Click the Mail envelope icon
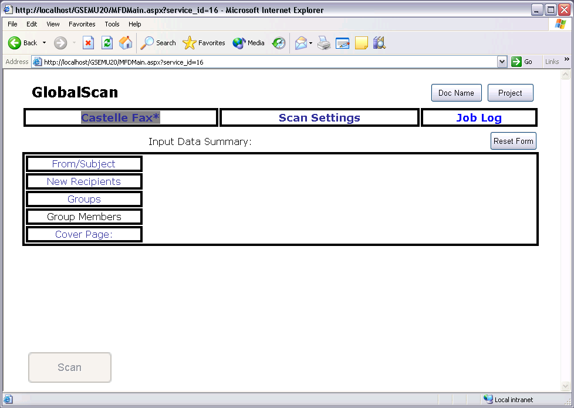 [x=301, y=43]
